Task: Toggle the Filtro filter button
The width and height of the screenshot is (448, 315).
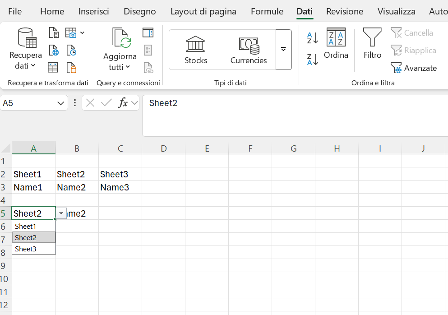Action: (x=372, y=43)
